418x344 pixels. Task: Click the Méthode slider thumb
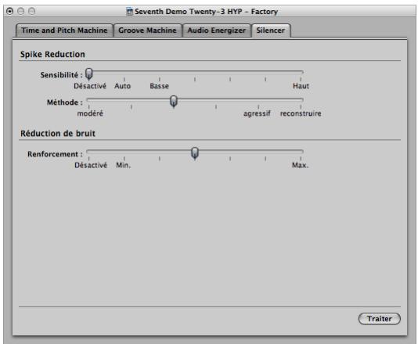tap(174, 102)
